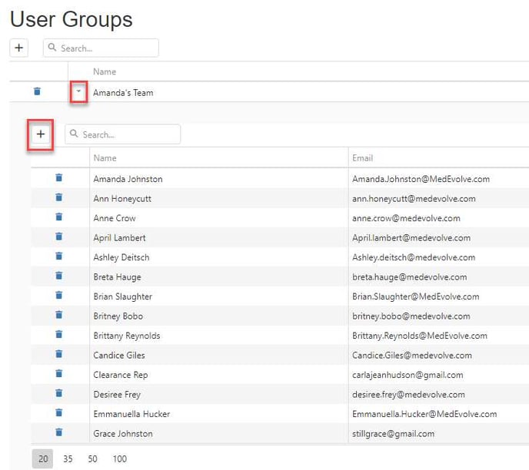This screenshot has width=529, height=470.
Task: Delete April Lambert from the group
Action: [x=59, y=237]
